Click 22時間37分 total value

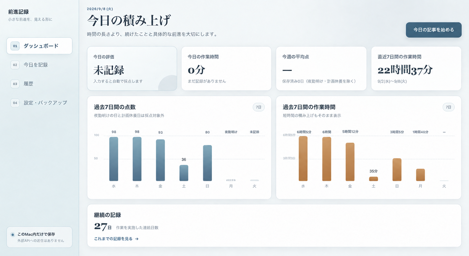tap(405, 70)
